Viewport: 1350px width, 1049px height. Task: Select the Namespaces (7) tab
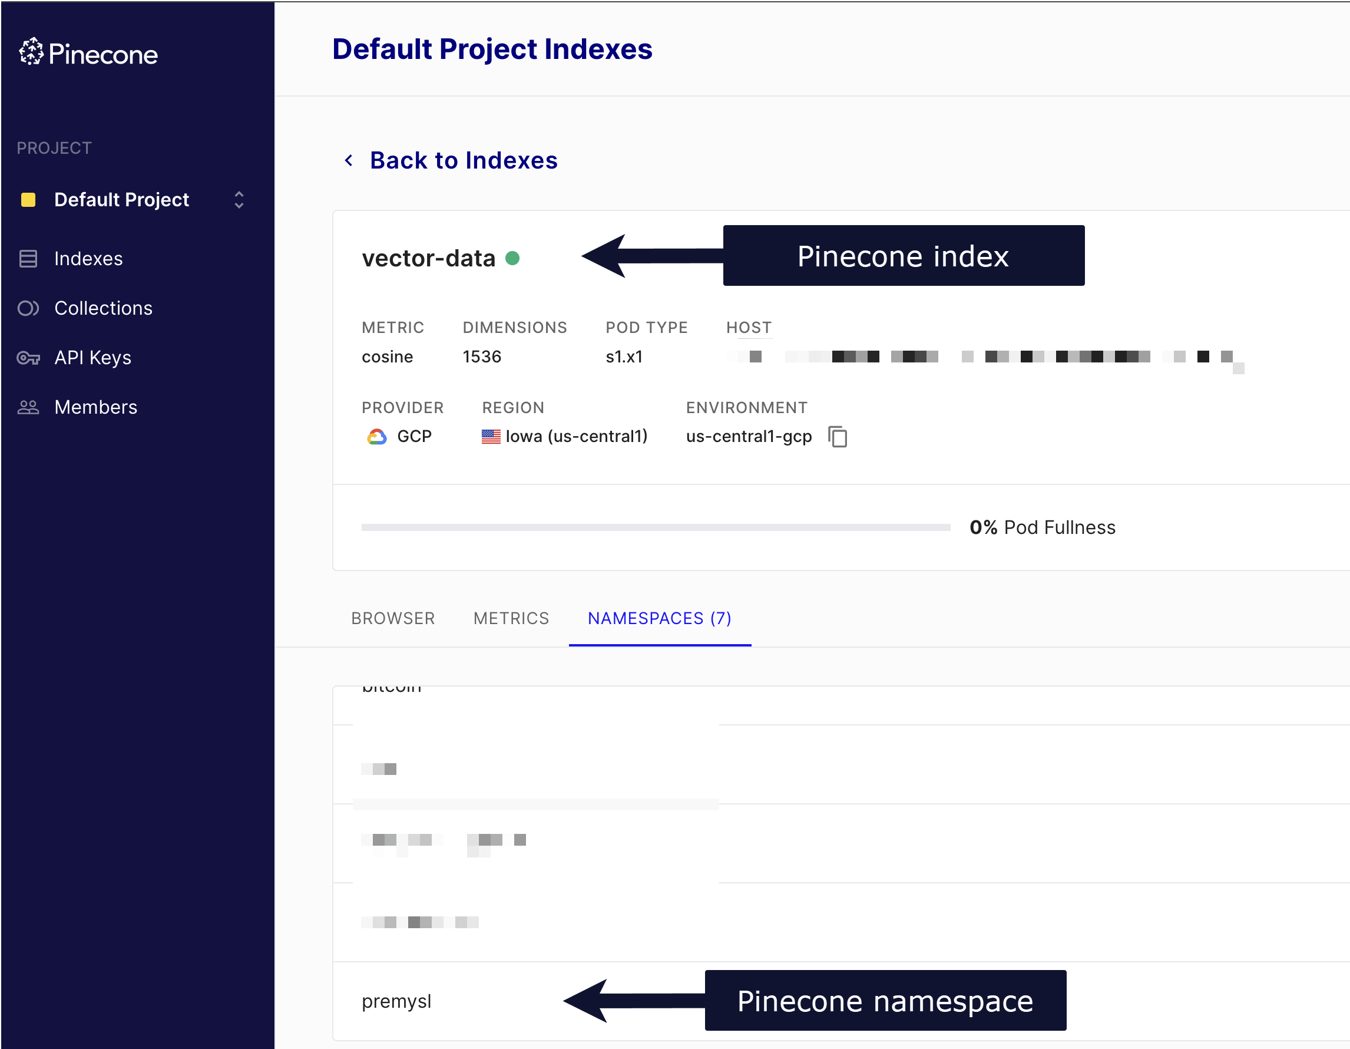point(660,618)
